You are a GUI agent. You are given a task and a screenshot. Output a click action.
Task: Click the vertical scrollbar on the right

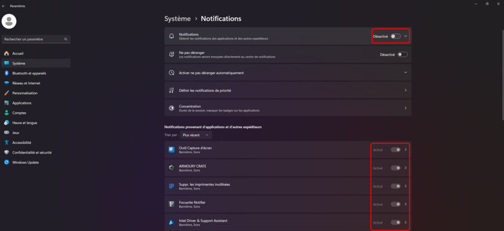click(x=503, y=75)
